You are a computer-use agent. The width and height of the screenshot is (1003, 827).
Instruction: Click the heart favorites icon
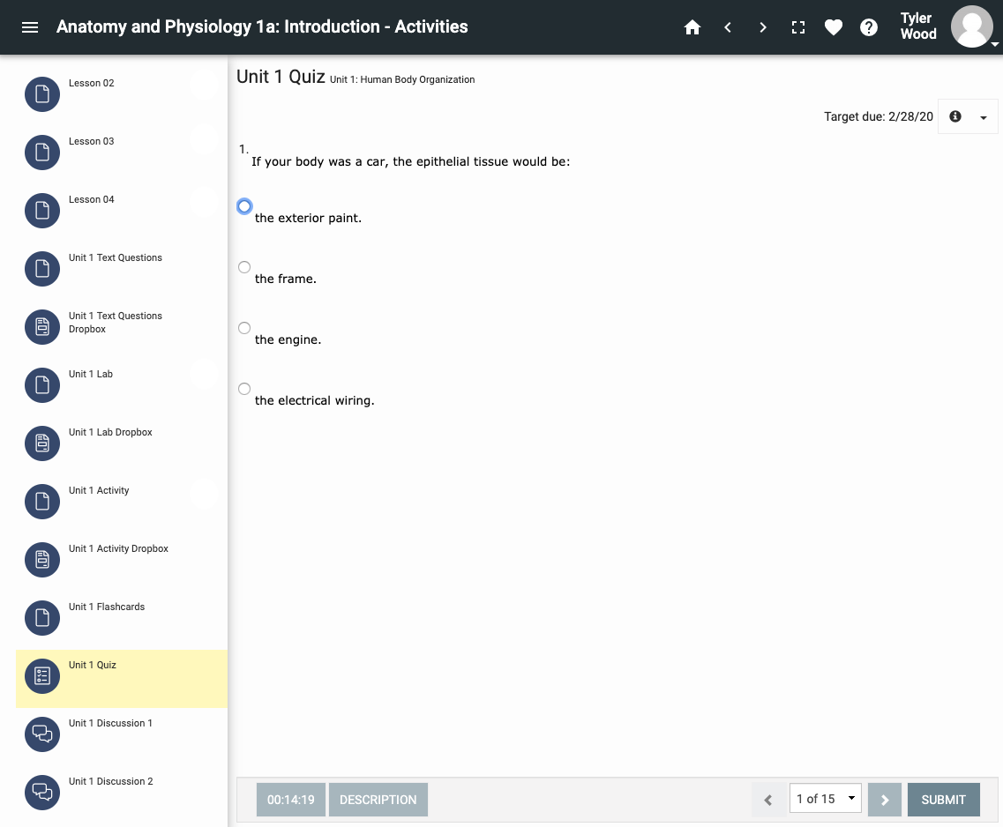click(834, 27)
